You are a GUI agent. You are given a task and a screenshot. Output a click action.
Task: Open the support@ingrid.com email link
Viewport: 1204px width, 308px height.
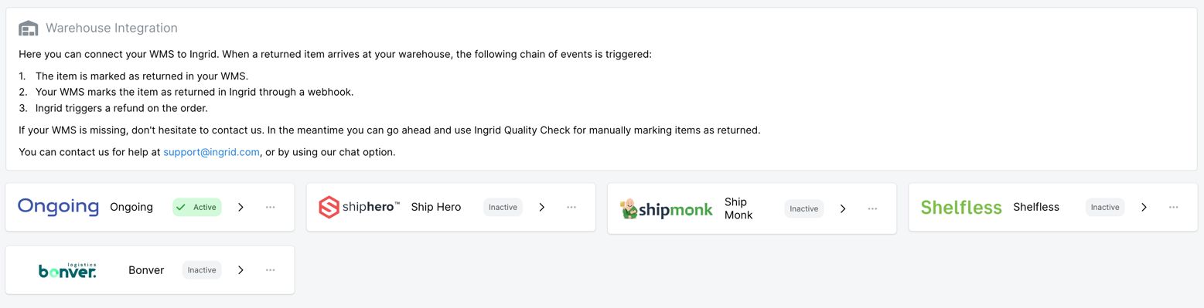[x=211, y=152]
